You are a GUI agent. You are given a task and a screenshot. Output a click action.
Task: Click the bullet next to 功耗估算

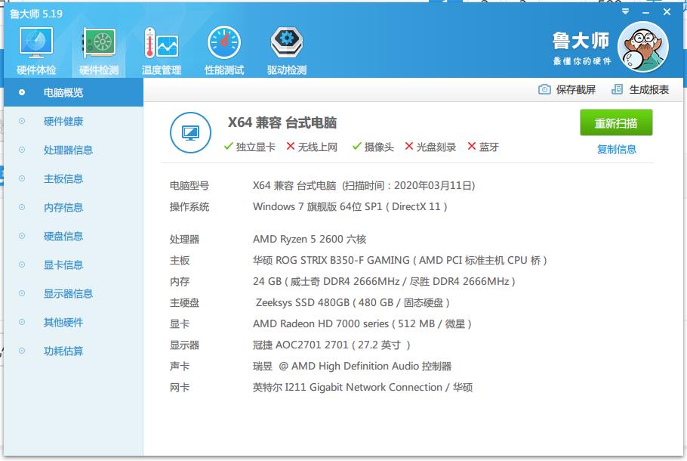(x=22, y=351)
